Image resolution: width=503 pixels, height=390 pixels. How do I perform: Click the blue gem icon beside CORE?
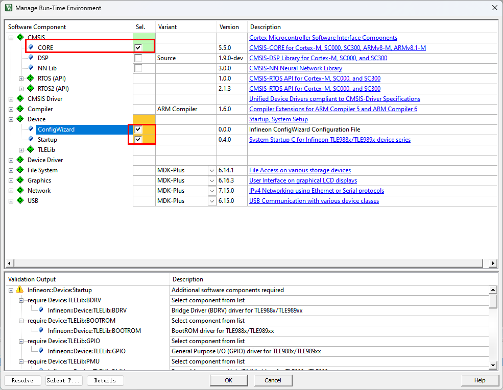31,47
